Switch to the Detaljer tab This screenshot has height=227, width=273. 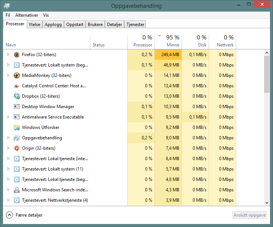[115, 25]
